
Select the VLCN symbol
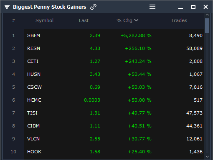pyautogui.click(x=33, y=139)
